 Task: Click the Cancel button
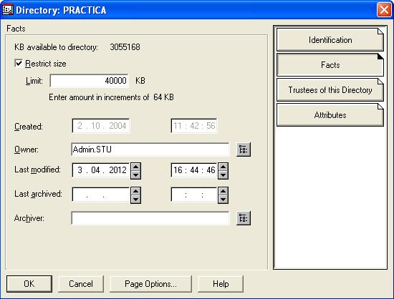81,284
